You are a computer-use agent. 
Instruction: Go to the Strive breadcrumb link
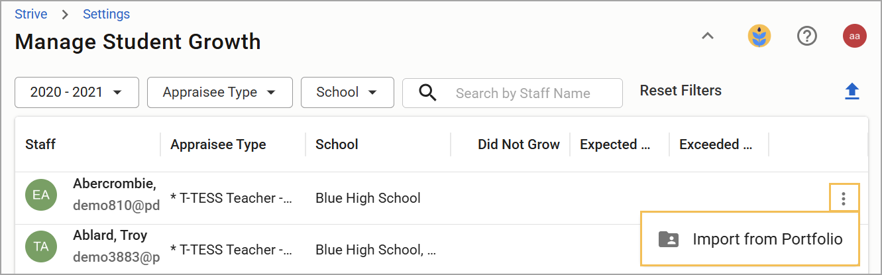tap(31, 14)
